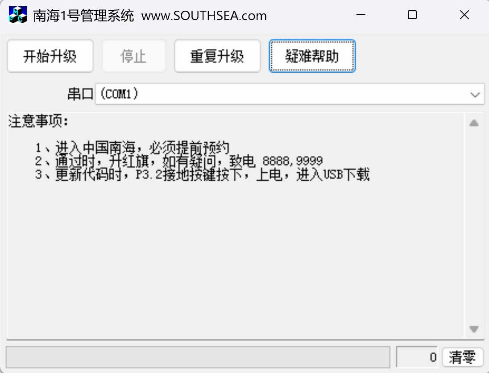This screenshot has height=373, width=489.
Task: Click the 清零 button to reset the counter
Action: pyautogui.click(x=463, y=357)
